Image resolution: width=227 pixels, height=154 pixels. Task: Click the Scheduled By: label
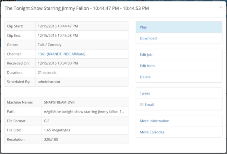coord(18,82)
